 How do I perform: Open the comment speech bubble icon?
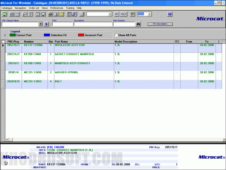[132, 14]
